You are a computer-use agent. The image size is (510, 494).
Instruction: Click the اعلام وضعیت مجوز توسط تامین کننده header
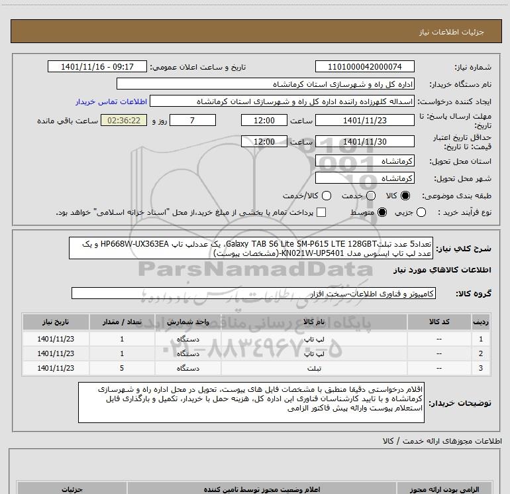click(262, 489)
